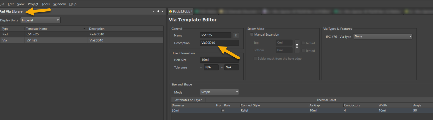
Task: Click the link icon between Top and Bottom expansion
Action: 297,46
